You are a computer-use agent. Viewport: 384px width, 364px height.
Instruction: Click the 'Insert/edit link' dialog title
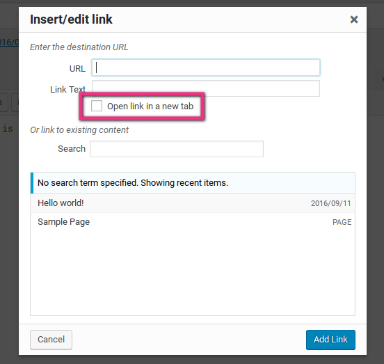(x=71, y=19)
